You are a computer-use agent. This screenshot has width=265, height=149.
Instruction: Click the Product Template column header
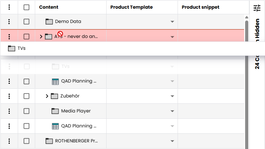pos(132,7)
